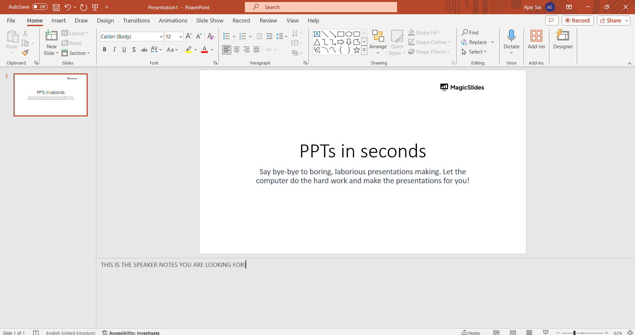Open the font name dropdown

pos(161,37)
